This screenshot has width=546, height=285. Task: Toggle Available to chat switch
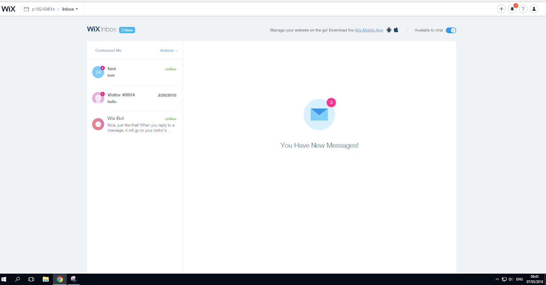click(x=451, y=30)
